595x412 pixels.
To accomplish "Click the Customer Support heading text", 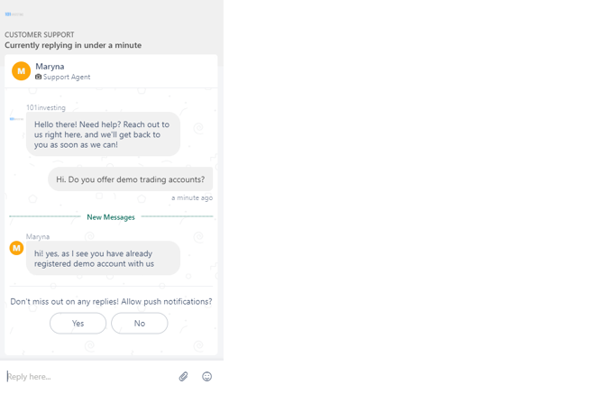I will pos(40,34).
